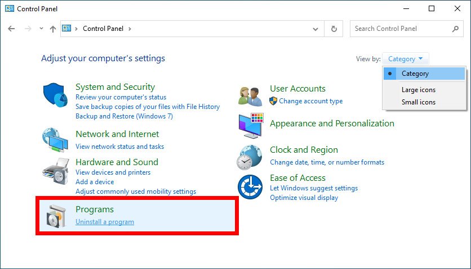Viewport: 471px width, 269px height.
Task: Open the Hardware and Sound printer icon
Action: (x=56, y=171)
